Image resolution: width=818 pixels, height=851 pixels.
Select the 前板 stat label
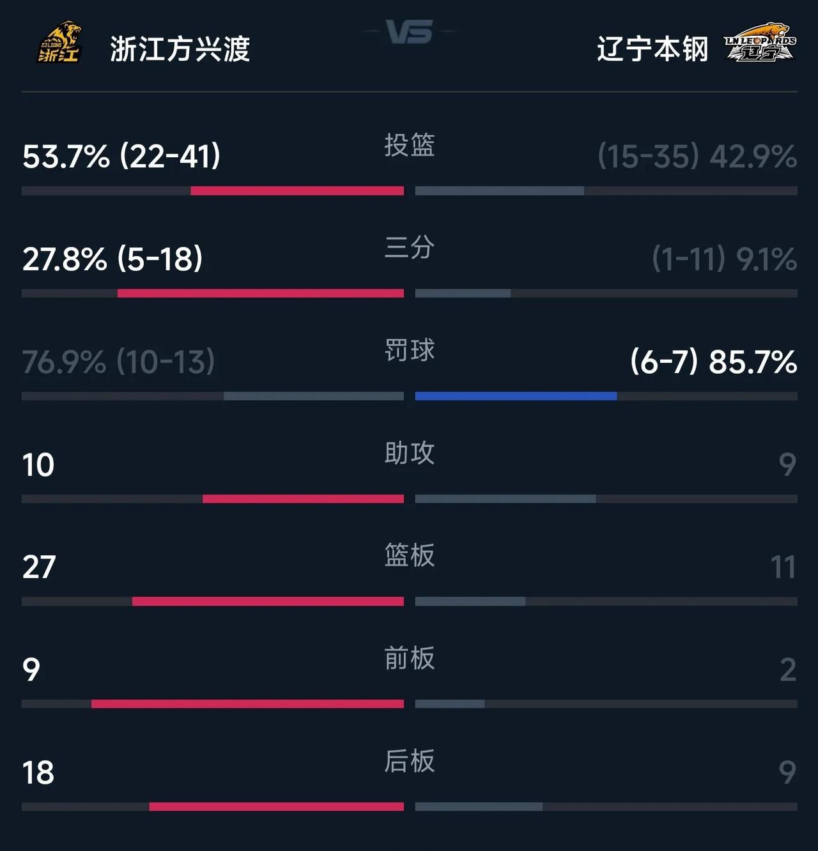tap(410, 658)
